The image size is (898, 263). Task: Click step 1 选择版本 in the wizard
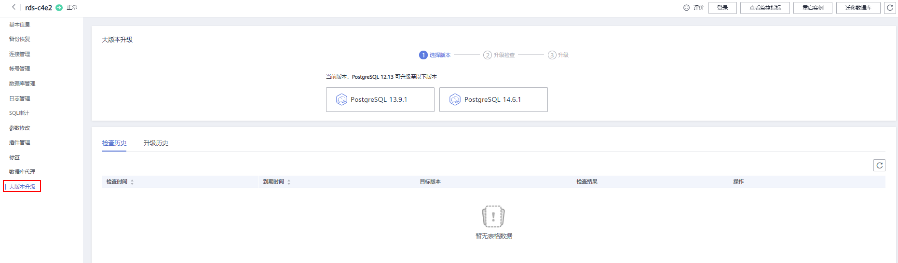tap(435, 55)
